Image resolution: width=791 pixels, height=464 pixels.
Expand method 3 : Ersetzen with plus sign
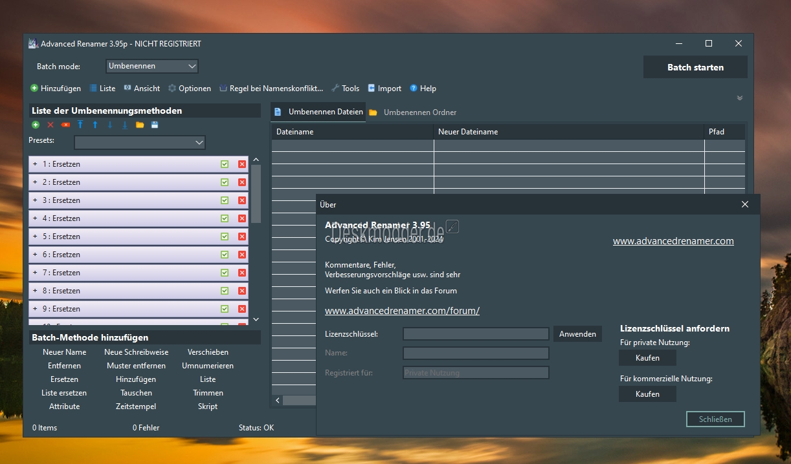(x=35, y=200)
